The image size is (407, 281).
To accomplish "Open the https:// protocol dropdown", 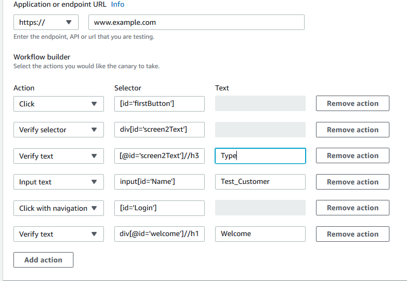I will tap(46, 22).
